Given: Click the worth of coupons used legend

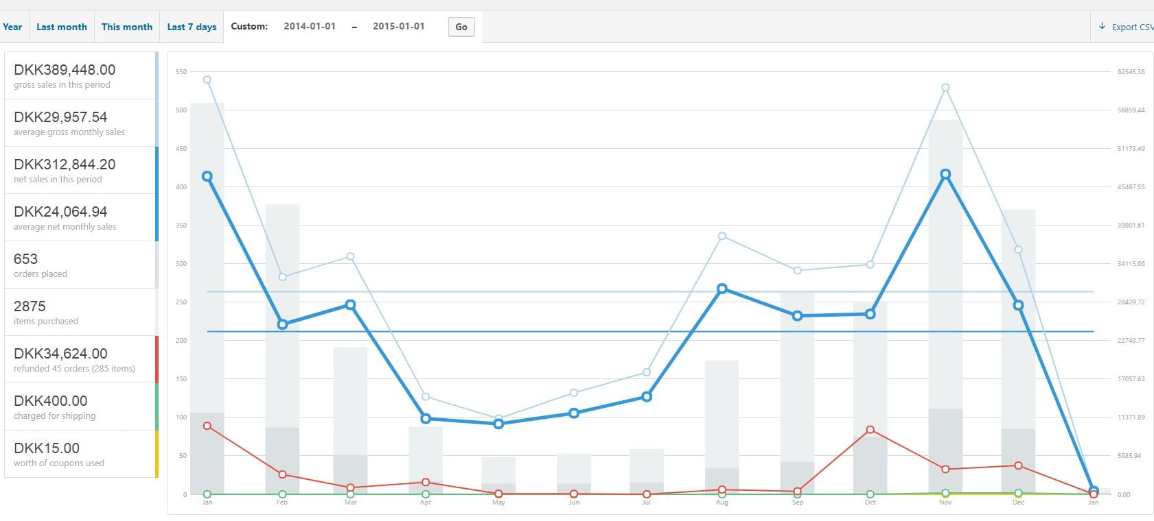Looking at the screenshot, I should tap(80, 454).
